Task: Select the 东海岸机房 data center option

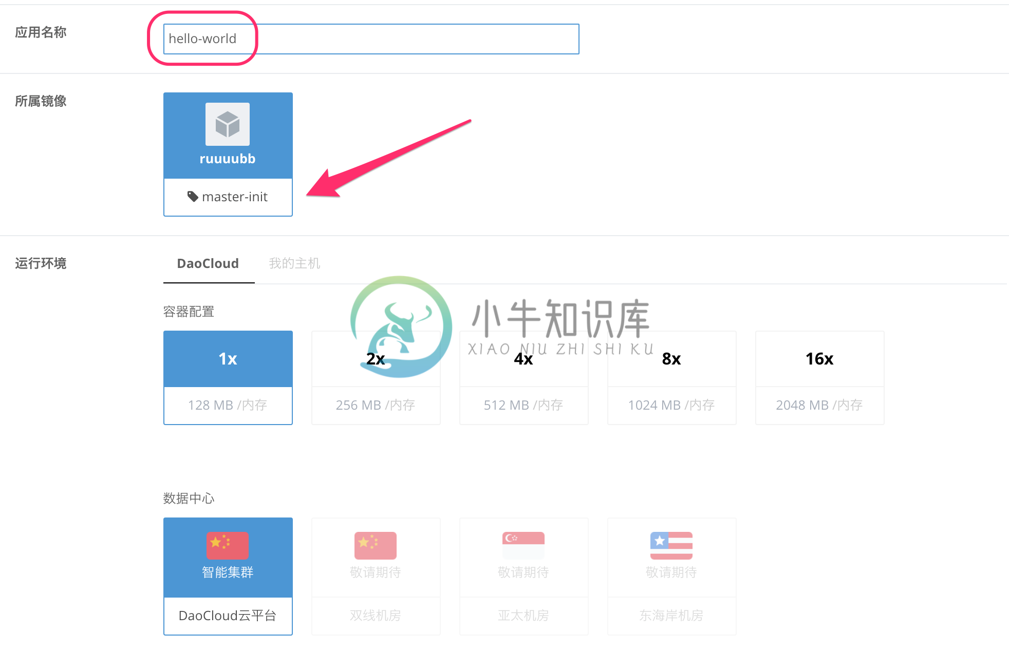Action: 672,576
